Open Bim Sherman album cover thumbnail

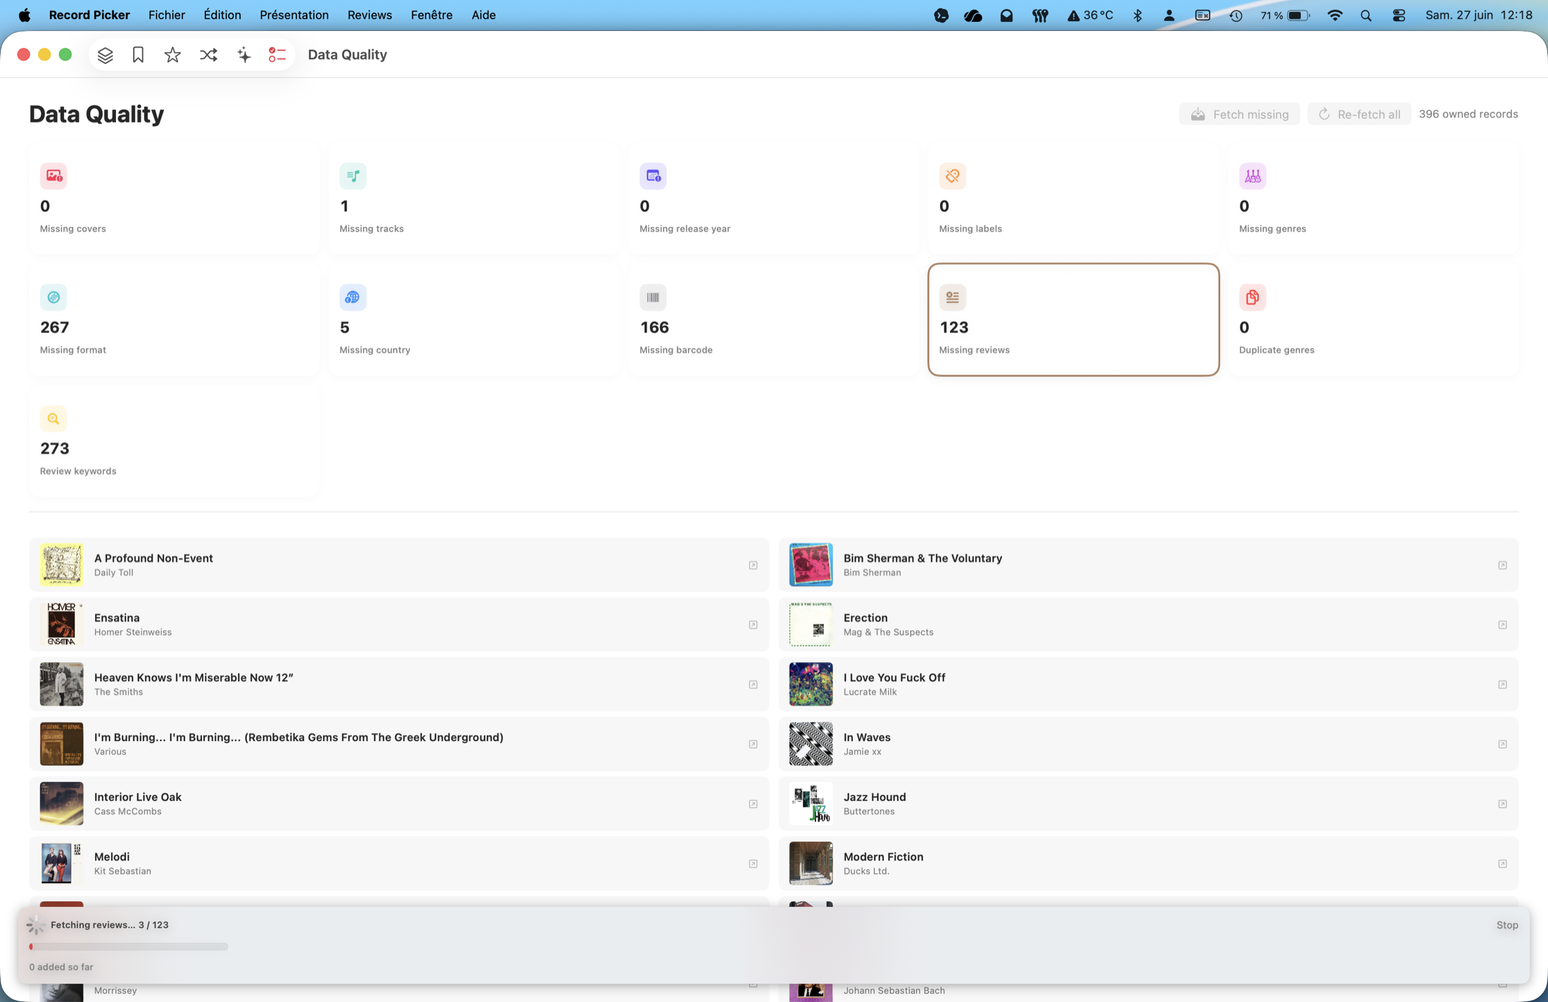coord(811,564)
